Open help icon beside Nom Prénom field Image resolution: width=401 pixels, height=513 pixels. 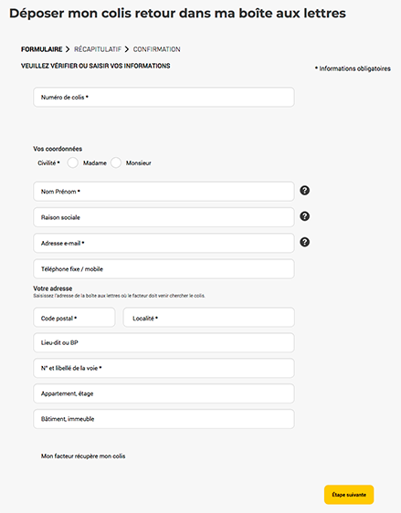(304, 191)
